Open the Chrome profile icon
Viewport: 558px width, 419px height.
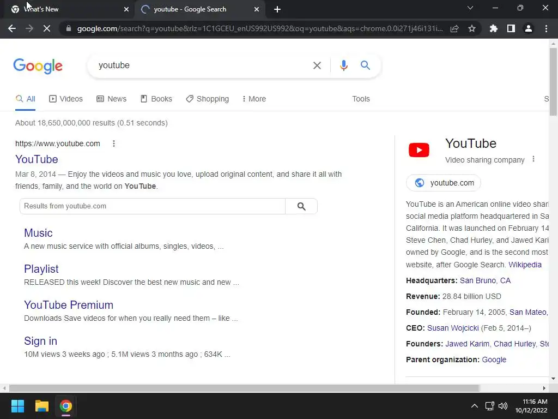coord(529,28)
